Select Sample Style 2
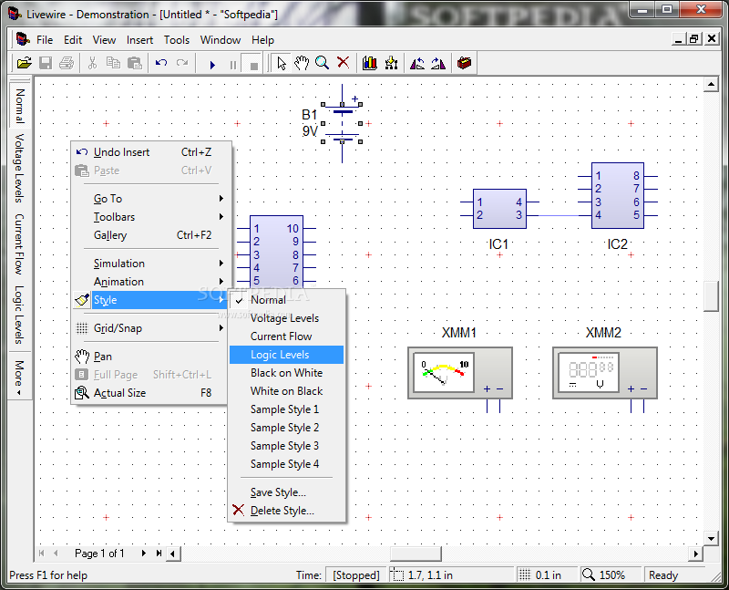The width and height of the screenshot is (729, 590). pyautogui.click(x=286, y=428)
